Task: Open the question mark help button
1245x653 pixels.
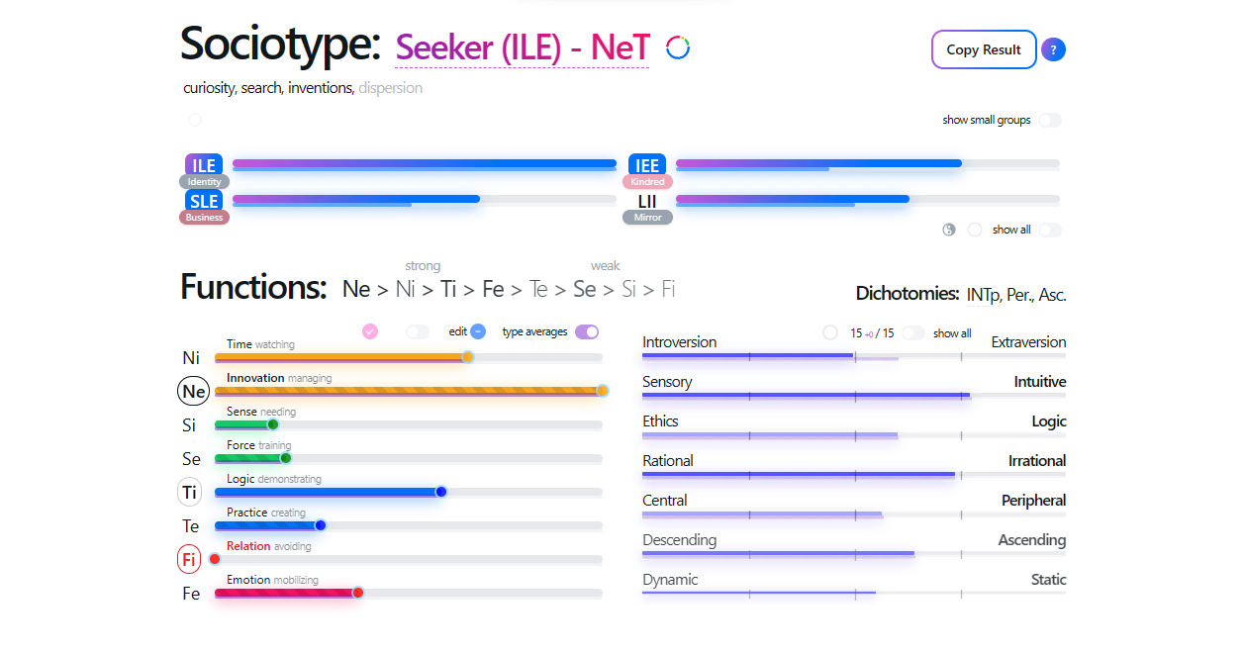Action: pos(1053,49)
